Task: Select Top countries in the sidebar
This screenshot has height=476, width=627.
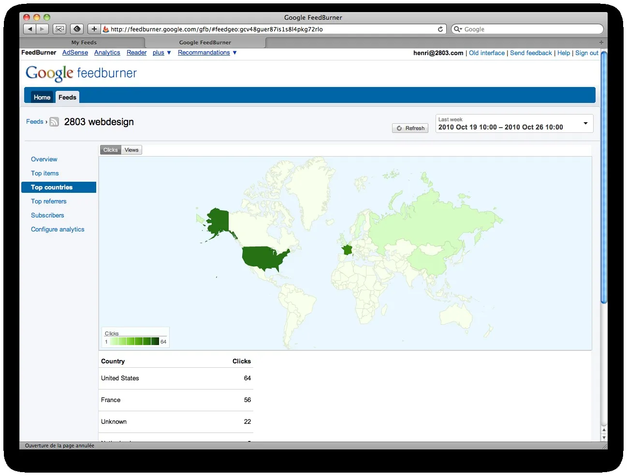Action: click(x=59, y=188)
